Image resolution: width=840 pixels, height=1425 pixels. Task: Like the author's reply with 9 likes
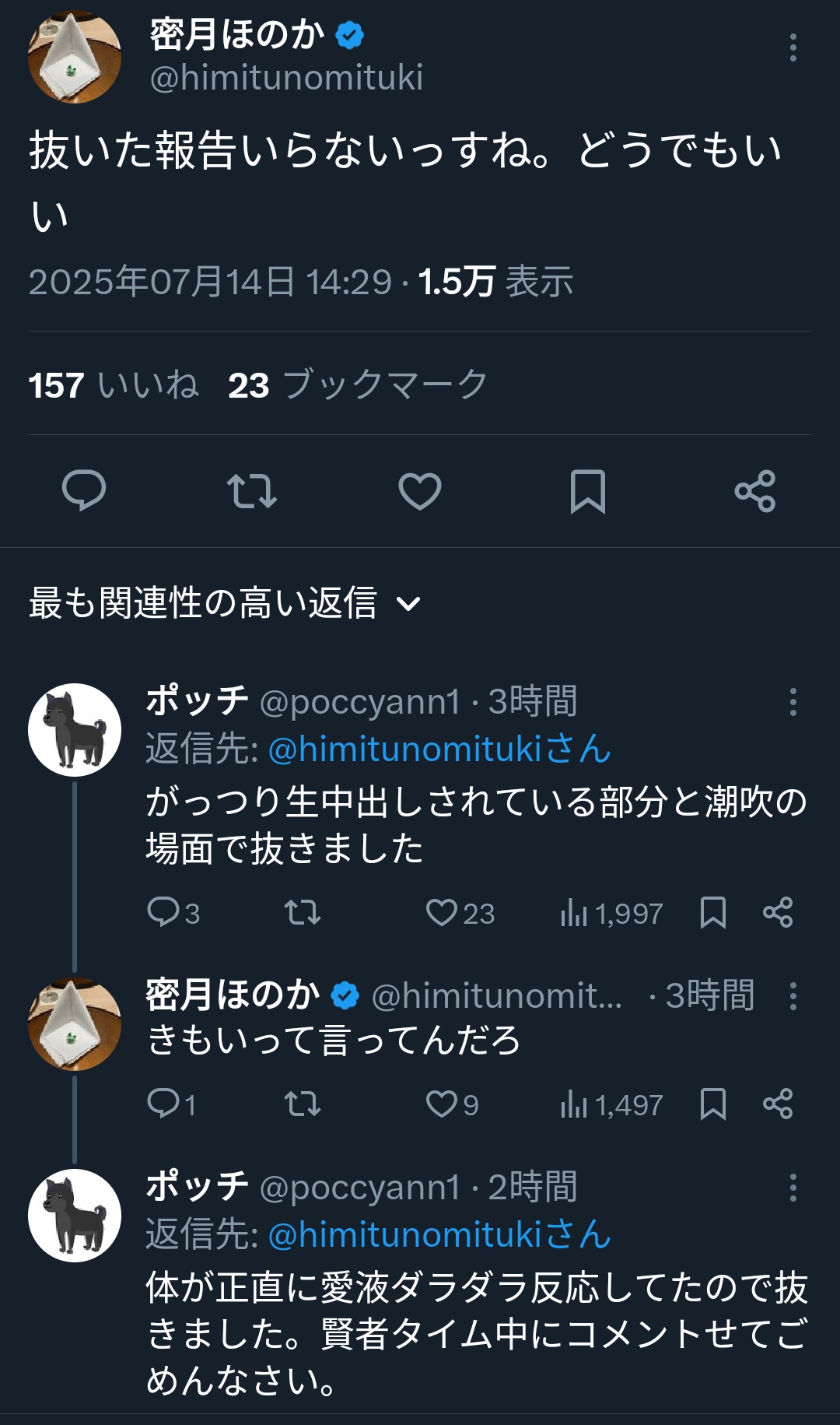(x=442, y=1104)
